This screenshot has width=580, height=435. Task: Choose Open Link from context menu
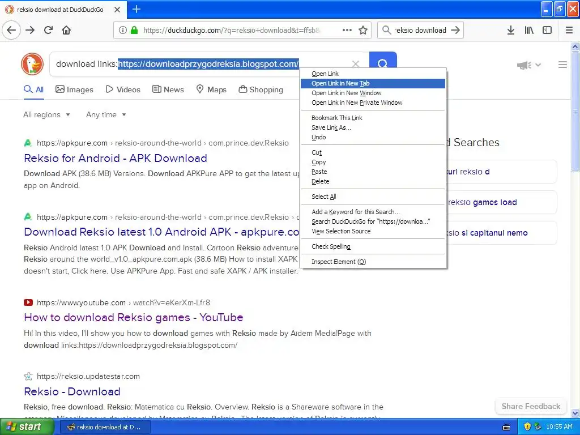point(373,74)
